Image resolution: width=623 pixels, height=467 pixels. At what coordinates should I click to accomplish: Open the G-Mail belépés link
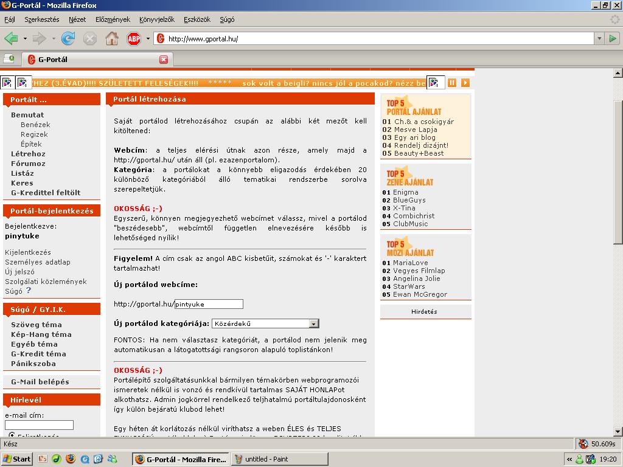(x=40, y=382)
